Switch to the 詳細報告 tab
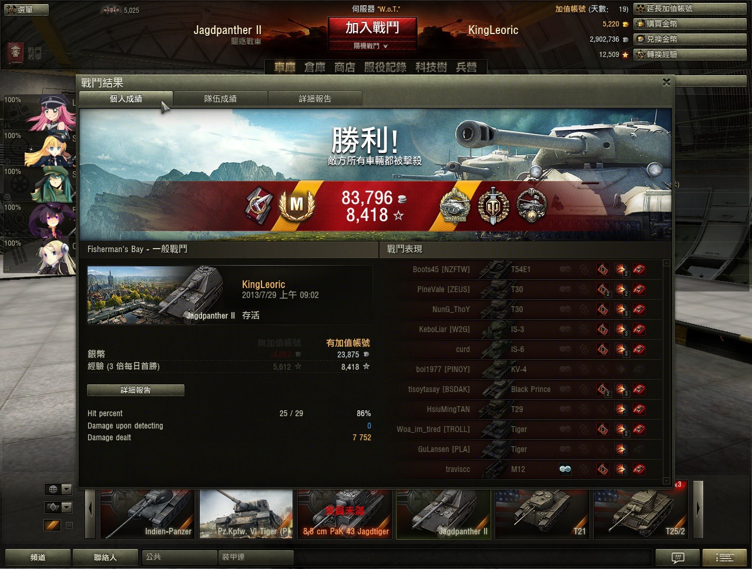The width and height of the screenshot is (752, 569). point(315,99)
